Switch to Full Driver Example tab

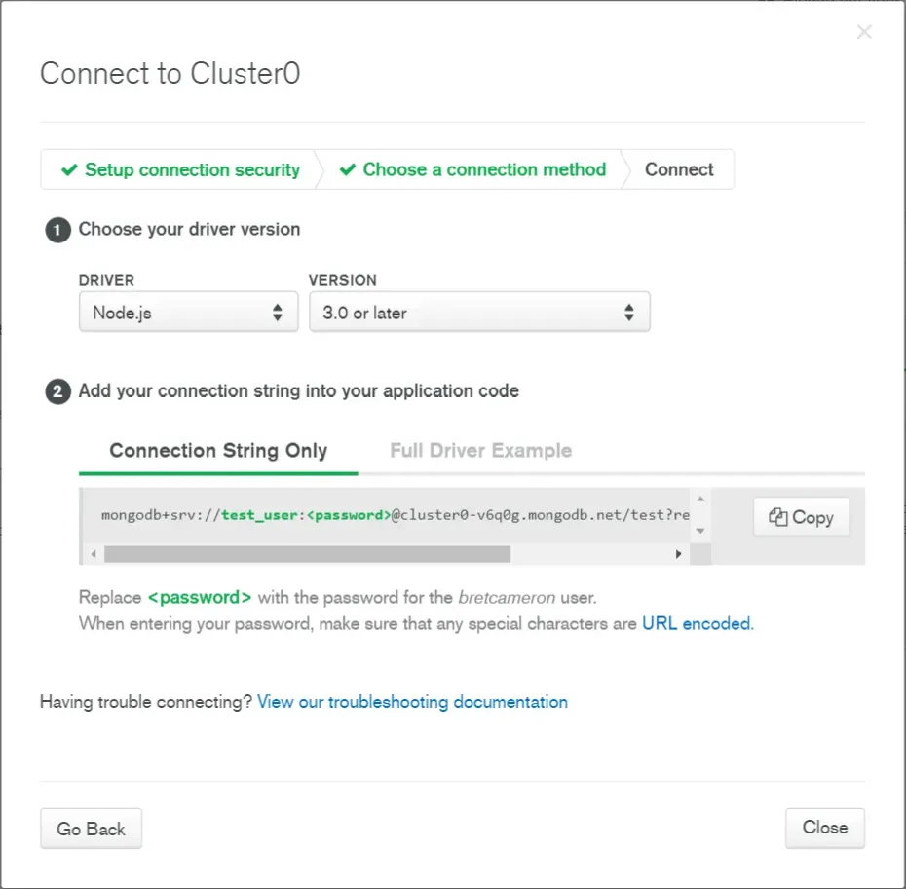pos(480,451)
